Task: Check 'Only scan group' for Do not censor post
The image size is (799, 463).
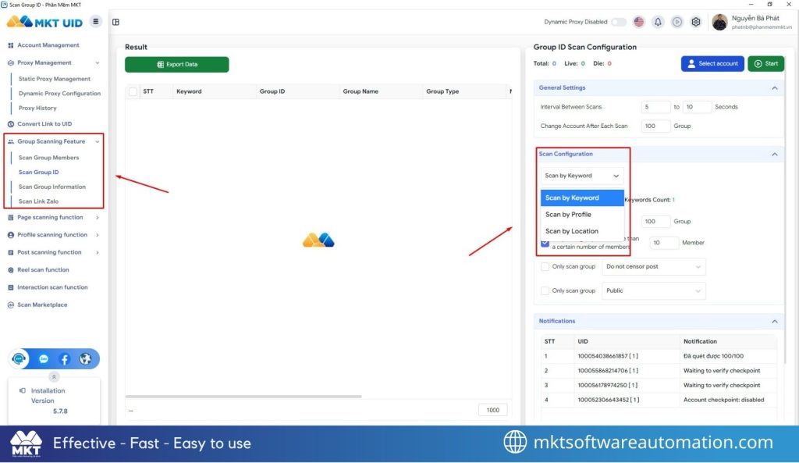Action: tap(545, 267)
